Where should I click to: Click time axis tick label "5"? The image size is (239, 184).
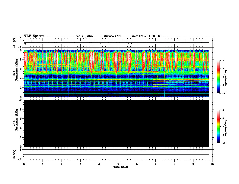(x=118, y=164)
